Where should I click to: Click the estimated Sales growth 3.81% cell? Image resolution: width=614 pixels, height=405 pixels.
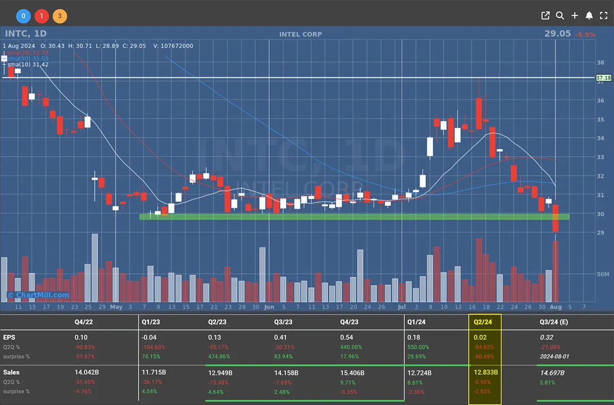click(x=547, y=381)
